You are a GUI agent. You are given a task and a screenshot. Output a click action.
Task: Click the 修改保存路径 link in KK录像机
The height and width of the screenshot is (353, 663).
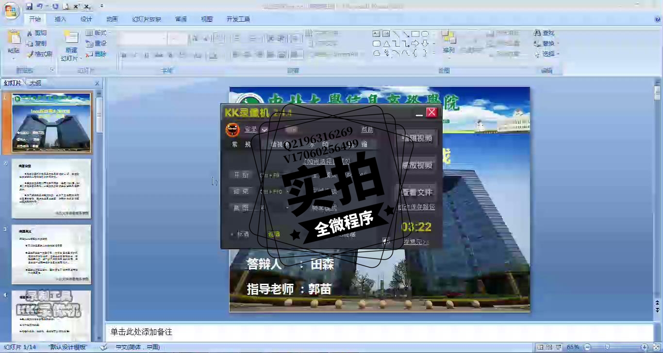416,207
